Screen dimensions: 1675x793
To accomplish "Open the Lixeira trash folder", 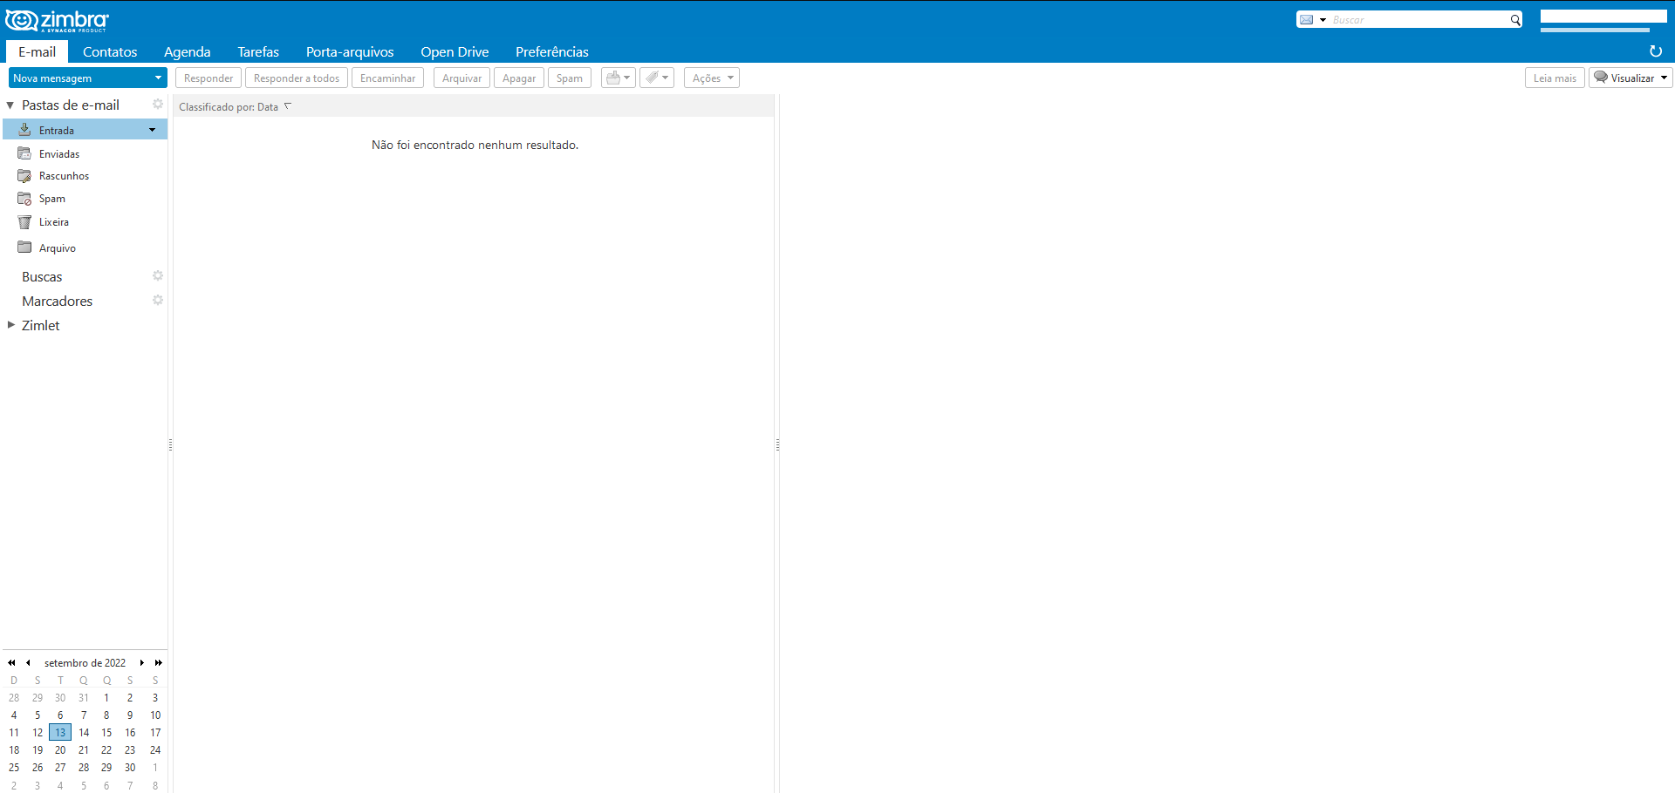I will coord(53,222).
